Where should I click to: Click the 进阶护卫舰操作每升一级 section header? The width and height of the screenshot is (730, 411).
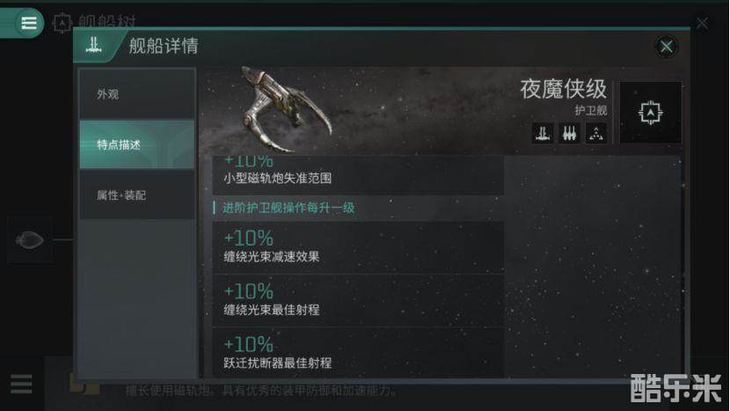pos(288,208)
